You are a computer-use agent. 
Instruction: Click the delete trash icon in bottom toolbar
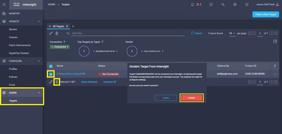pos(57,82)
